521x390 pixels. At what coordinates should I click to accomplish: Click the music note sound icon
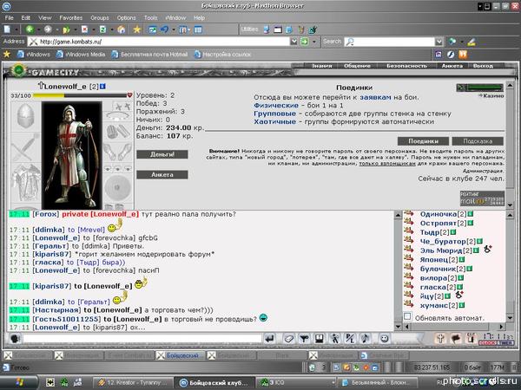point(366,339)
